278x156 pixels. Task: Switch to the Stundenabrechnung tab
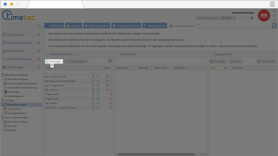point(126,26)
